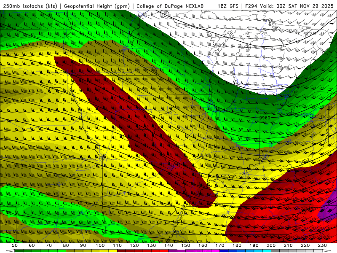Click the 120 value on the color scale

click(134, 245)
